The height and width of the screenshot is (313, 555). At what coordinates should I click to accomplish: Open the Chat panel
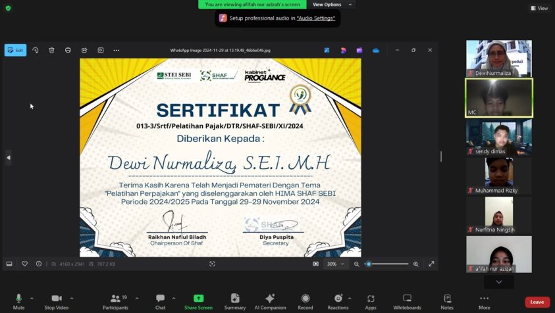pos(160,301)
